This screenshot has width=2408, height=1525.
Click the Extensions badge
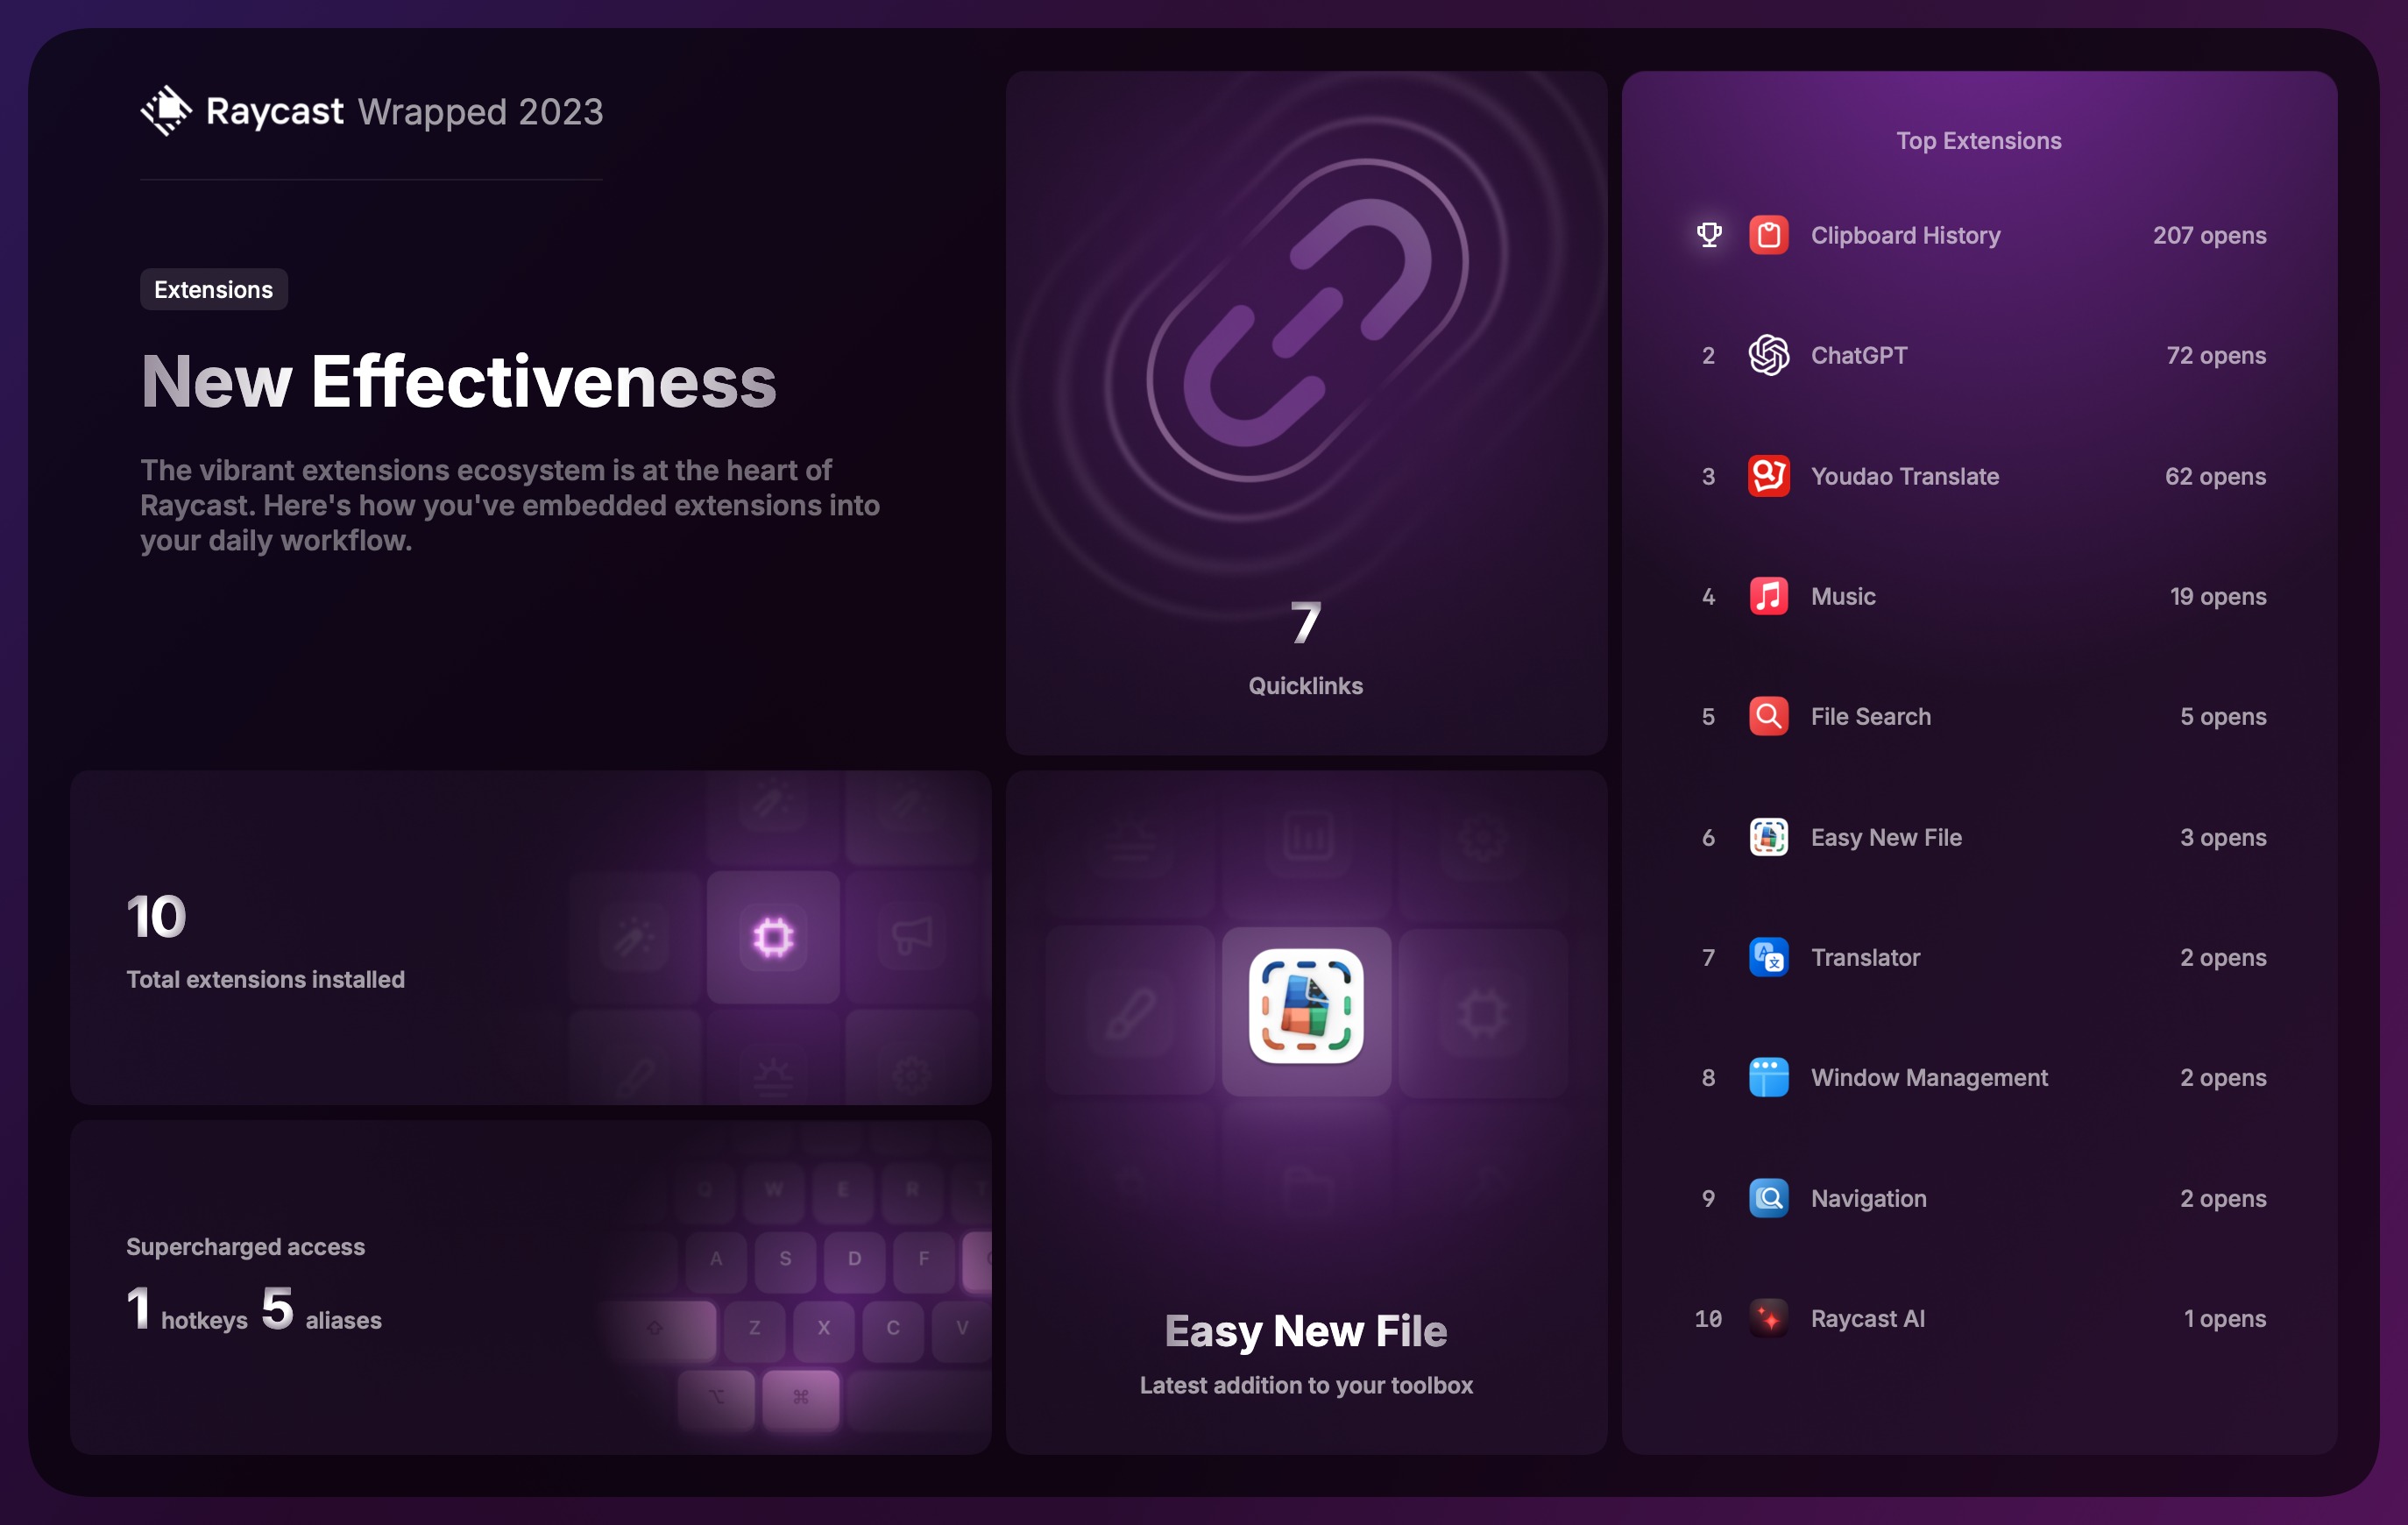pos(214,289)
